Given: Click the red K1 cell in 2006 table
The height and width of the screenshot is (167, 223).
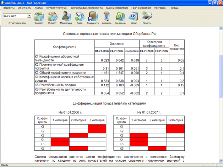Looking at the screenshot, I should click(97, 127).
